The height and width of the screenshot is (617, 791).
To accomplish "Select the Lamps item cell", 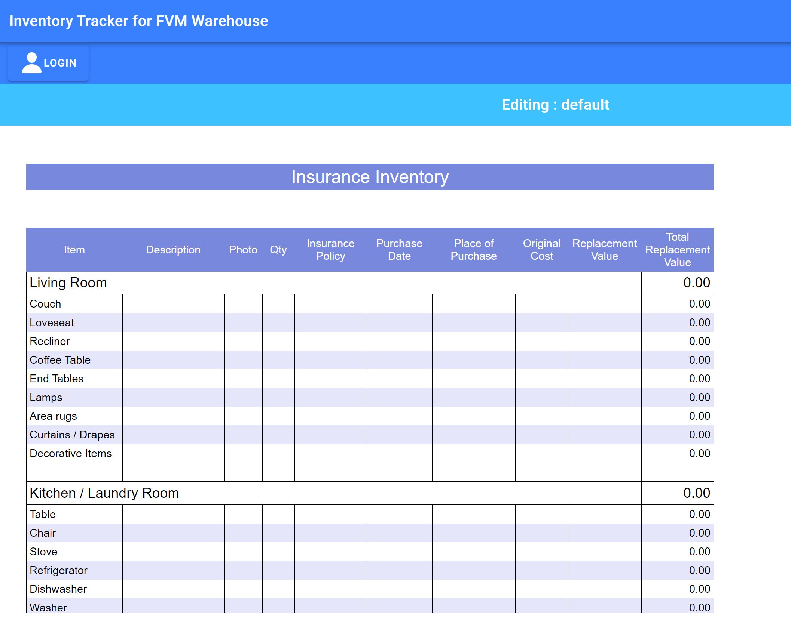I will click(74, 397).
